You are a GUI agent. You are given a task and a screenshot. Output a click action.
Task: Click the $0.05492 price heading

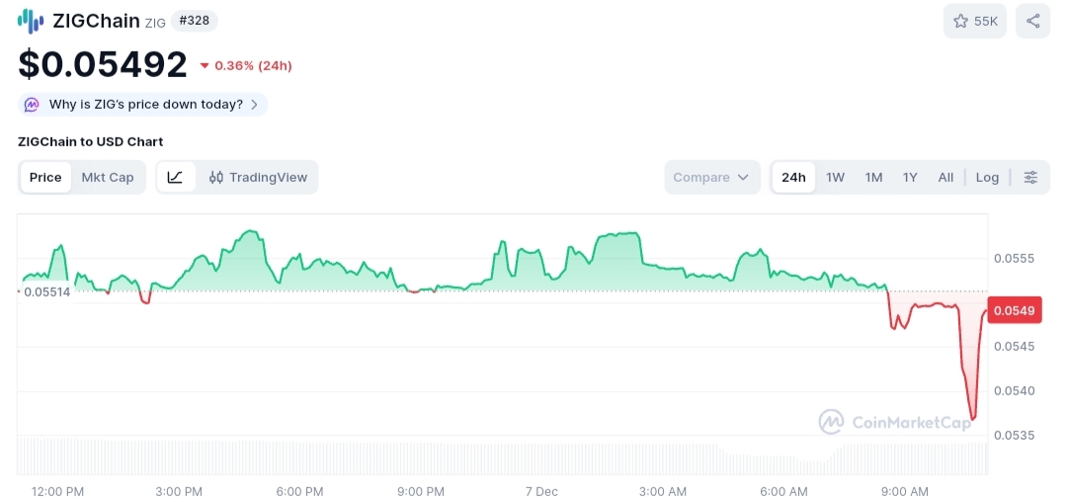pyautogui.click(x=102, y=64)
